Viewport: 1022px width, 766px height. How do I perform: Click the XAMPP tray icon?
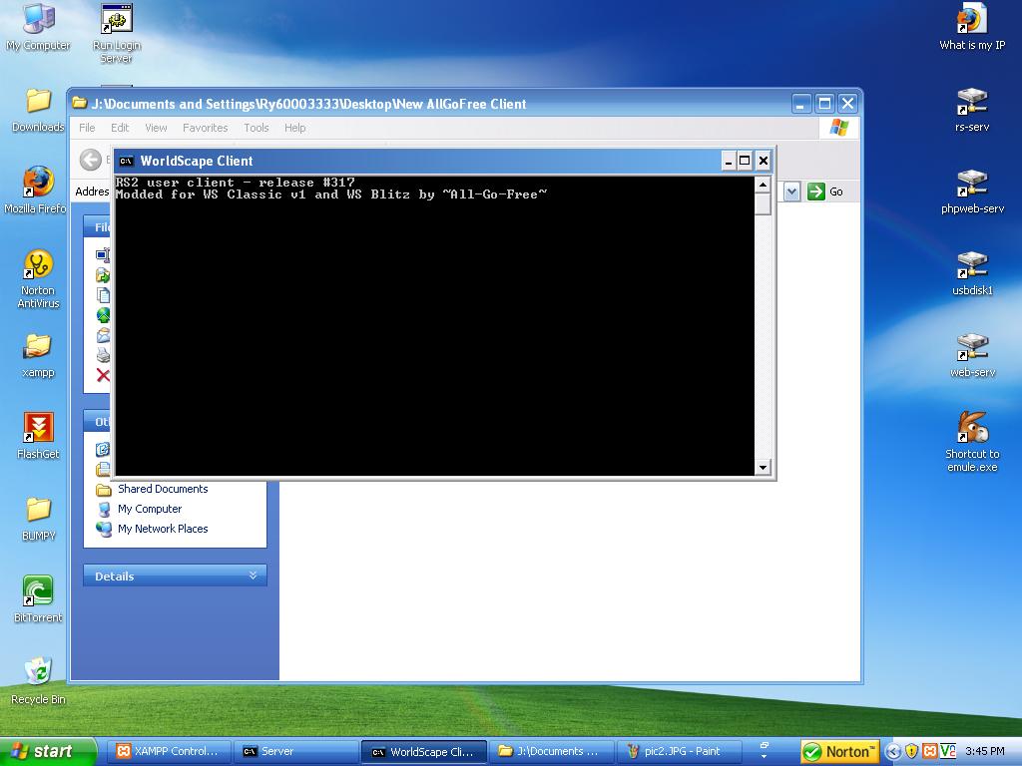click(929, 751)
